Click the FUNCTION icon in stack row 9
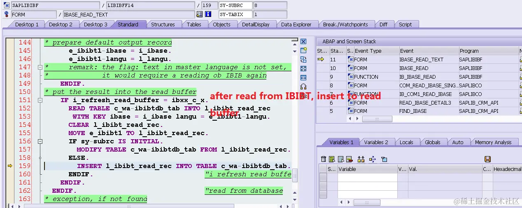This screenshot has height=208, width=522. 351,77
